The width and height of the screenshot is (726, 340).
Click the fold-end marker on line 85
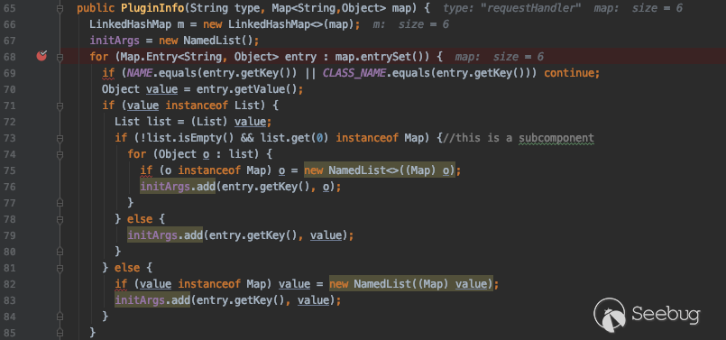click(60, 333)
